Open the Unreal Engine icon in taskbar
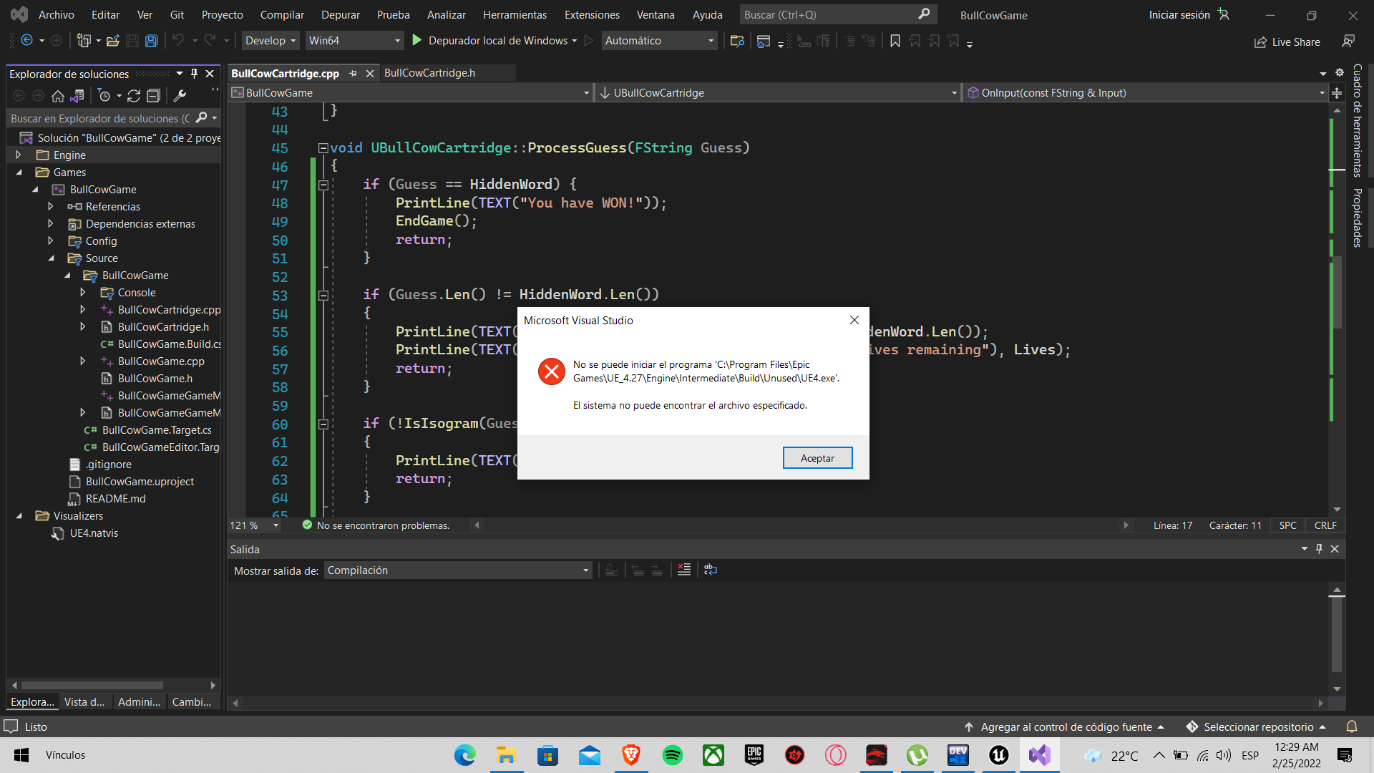The width and height of the screenshot is (1374, 773). click(999, 755)
